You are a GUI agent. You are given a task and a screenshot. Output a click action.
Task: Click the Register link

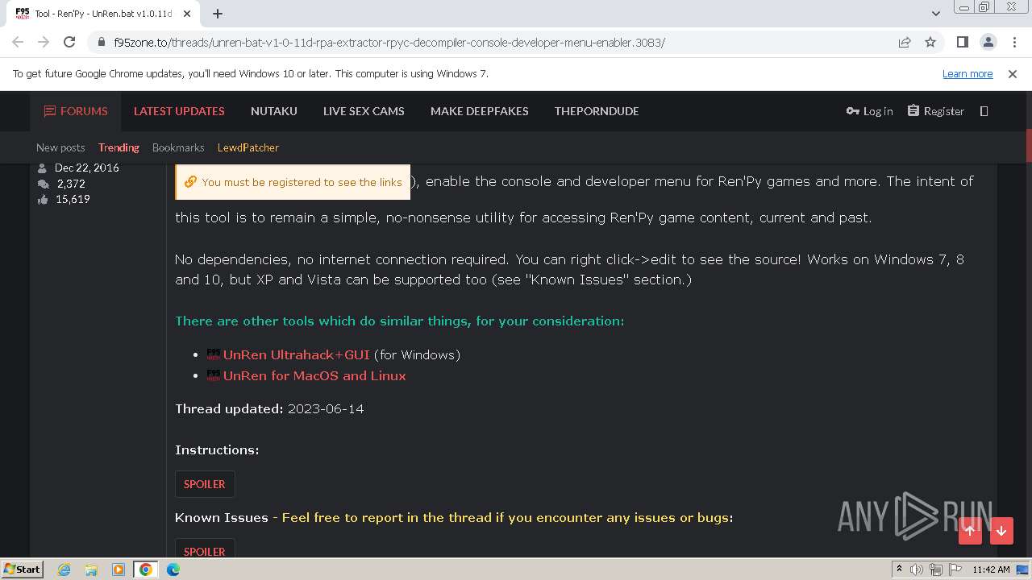(x=936, y=111)
